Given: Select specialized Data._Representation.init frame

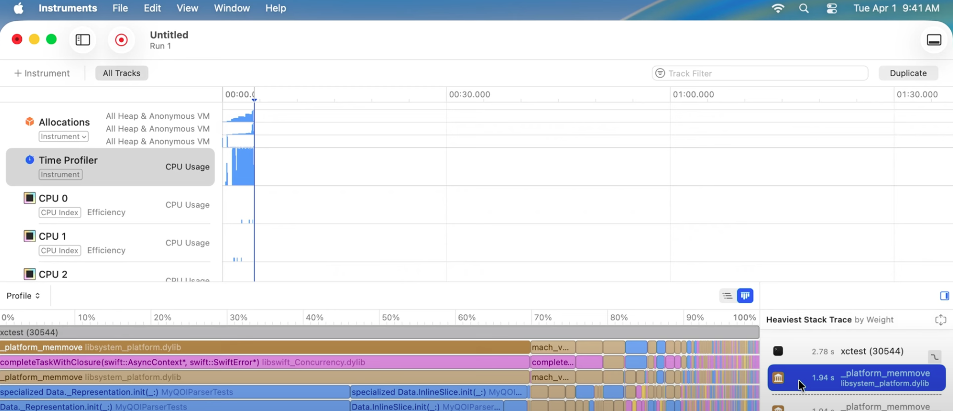Looking at the screenshot, I should click(x=175, y=392).
